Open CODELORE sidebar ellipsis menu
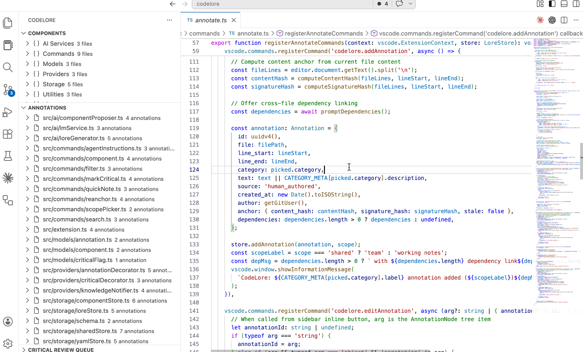This screenshot has height=352, width=583. pos(170,20)
